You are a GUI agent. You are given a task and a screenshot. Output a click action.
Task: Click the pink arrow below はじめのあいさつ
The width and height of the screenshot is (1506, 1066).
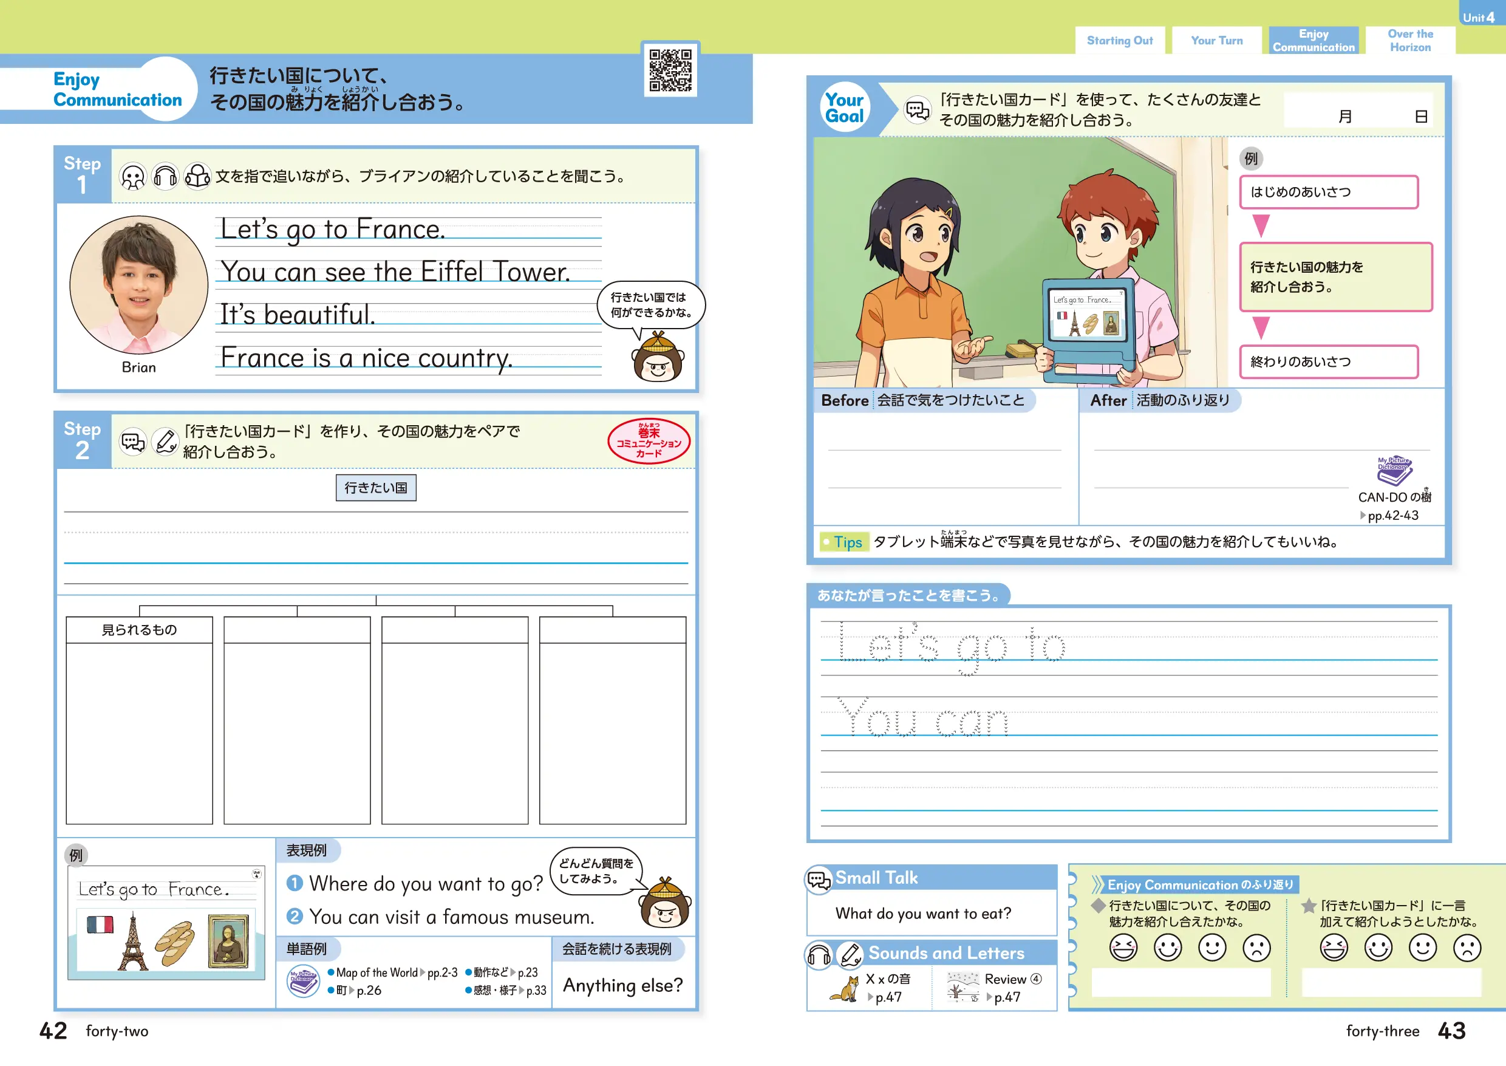(1261, 225)
